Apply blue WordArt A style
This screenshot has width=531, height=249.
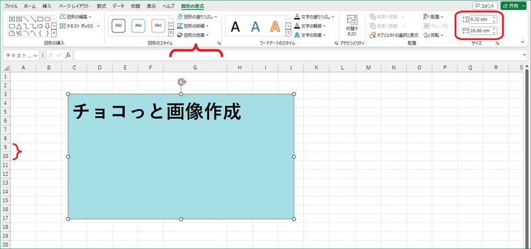tap(256, 27)
